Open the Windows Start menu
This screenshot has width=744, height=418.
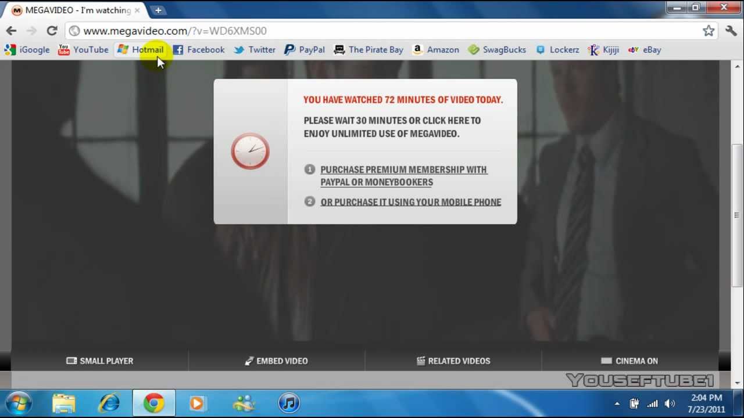19,403
